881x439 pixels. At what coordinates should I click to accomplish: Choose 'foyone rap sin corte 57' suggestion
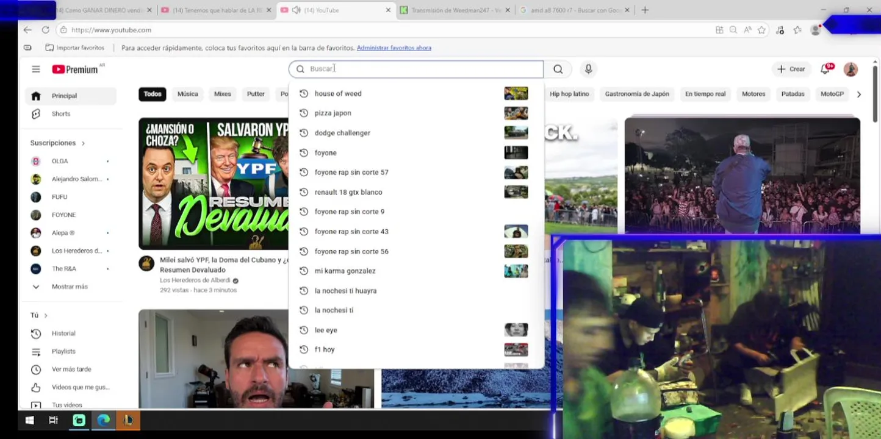416,173
